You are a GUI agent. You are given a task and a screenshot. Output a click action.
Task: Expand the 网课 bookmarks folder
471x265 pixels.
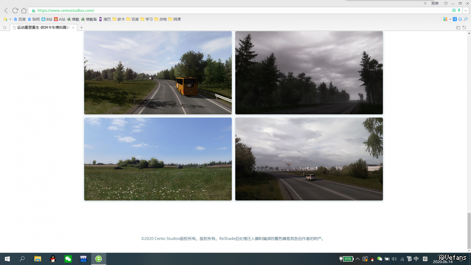(175, 19)
